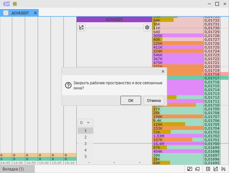Viewport: 229px width, 173px height.
Task: Click price 0,01700 in the price ladder
Action: 212,144
